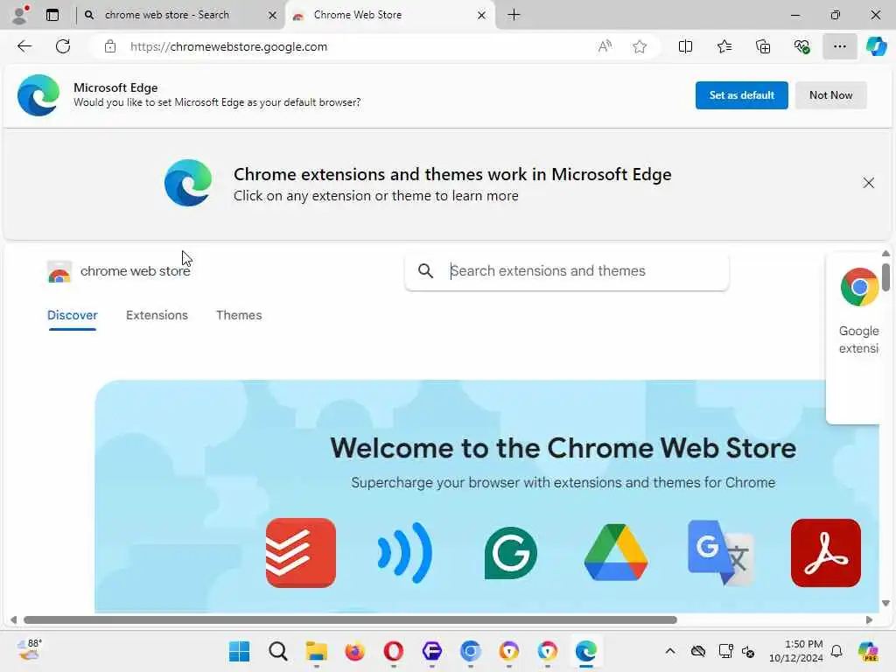Open Browser essentials heart icon

(801, 46)
